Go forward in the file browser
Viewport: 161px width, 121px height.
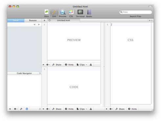pyautogui.click(x=39, y=24)
